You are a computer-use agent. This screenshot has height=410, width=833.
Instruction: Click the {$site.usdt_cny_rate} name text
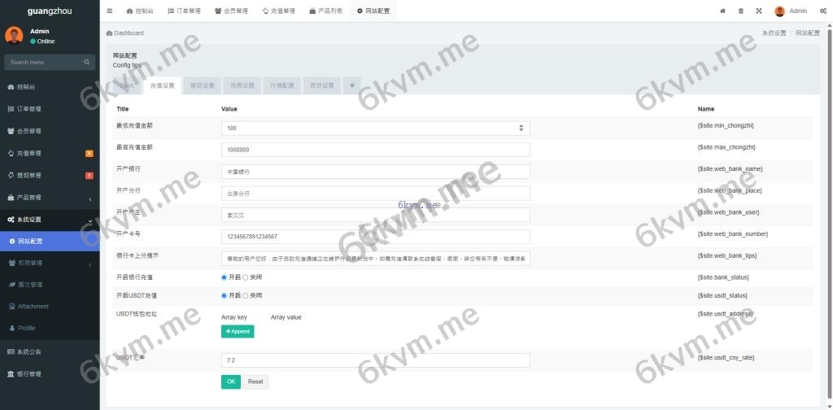[x=726, y=357]
